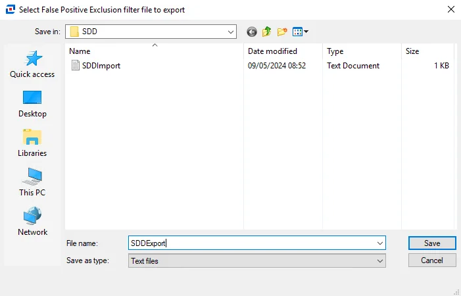This screenshot has width=461, height=296.
Task: Sort files by Name column
Action: click(x=155, y=51)
